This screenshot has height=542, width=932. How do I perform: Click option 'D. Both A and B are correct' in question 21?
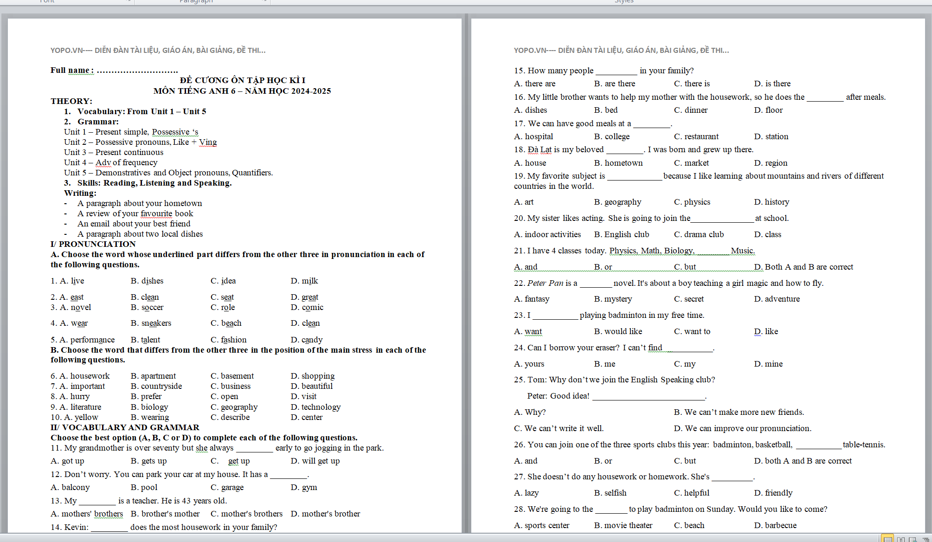tap(803, 267)
